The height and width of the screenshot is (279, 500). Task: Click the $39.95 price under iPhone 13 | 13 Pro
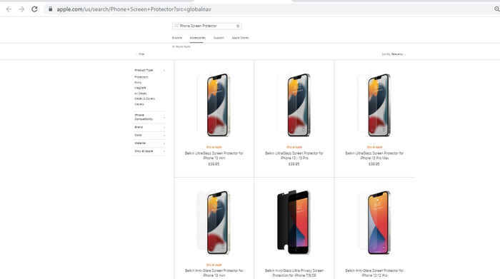pos(294,164)
